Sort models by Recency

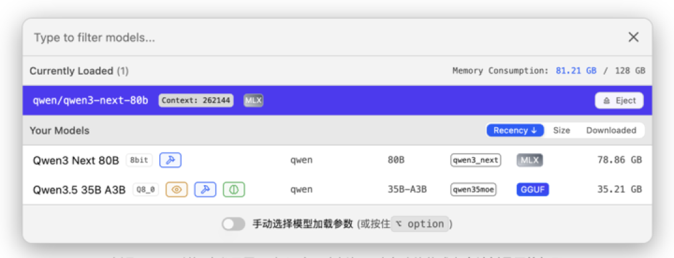coord(515,130)
